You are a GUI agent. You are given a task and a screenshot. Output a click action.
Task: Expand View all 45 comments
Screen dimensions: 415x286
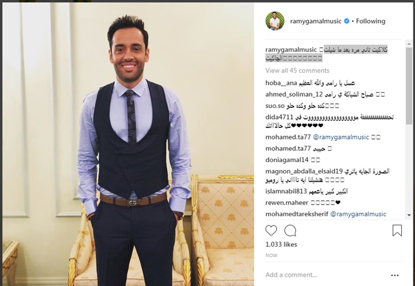click(297, 70)
